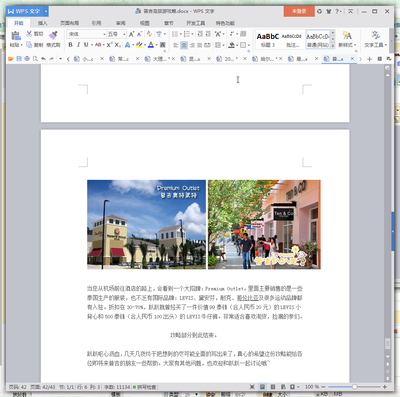Open the line spacing dropdown
400x397 pixels.
223,45
